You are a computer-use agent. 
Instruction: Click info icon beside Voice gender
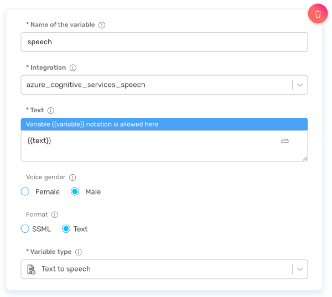(x=72, y=178)
